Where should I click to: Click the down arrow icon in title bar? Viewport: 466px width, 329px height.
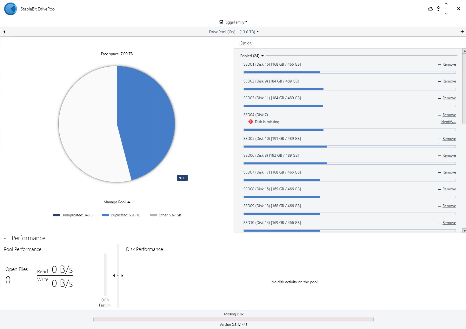(x=446, y=13)
